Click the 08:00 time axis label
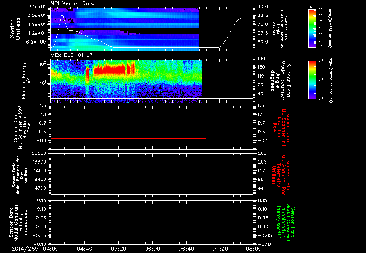The width and height of the screenshot is (366, 253). (253, 249)
